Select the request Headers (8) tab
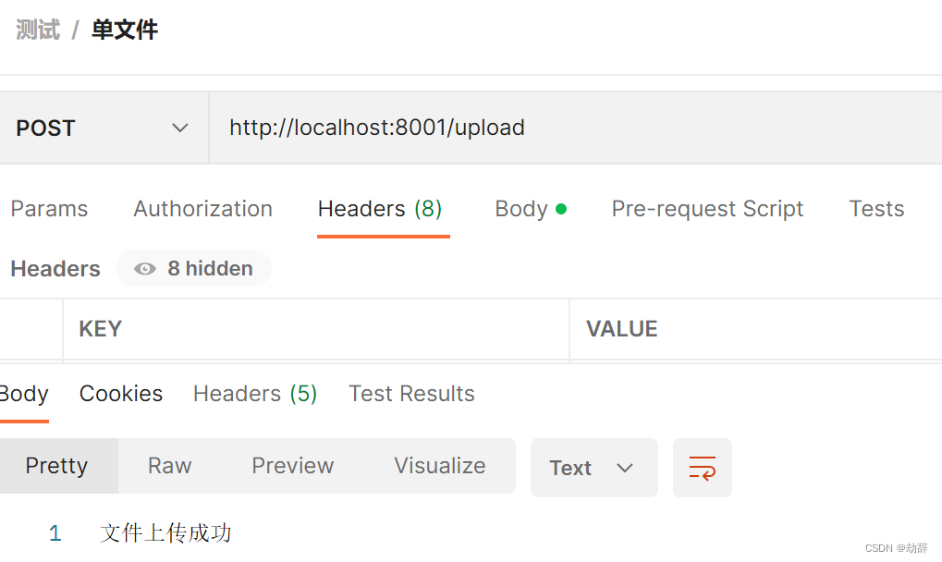 pyautogui.click(x=380, y=209)
